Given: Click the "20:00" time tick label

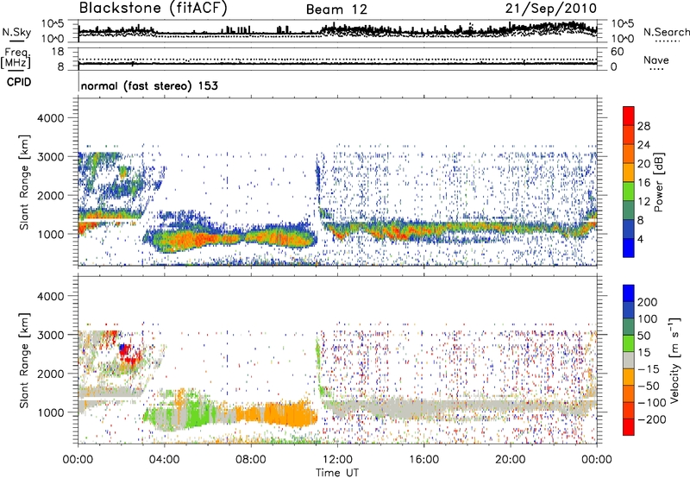Looking at the screenshot, I should pyautogui.click(x=511, y=460).
